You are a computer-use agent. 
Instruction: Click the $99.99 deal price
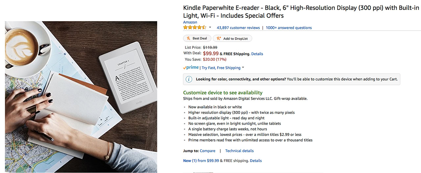click(x=210, y=53)
